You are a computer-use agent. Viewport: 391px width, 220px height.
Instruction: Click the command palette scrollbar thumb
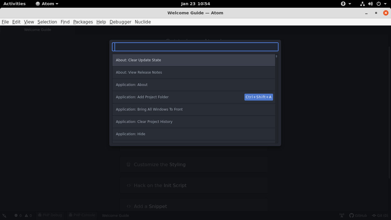click(277, 56)
